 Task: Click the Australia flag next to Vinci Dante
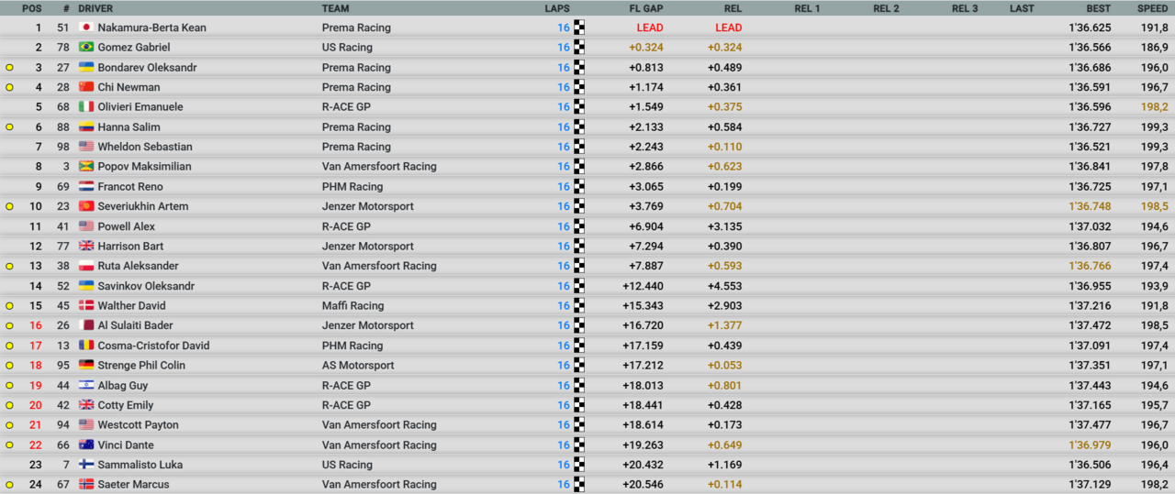(86, 445)
